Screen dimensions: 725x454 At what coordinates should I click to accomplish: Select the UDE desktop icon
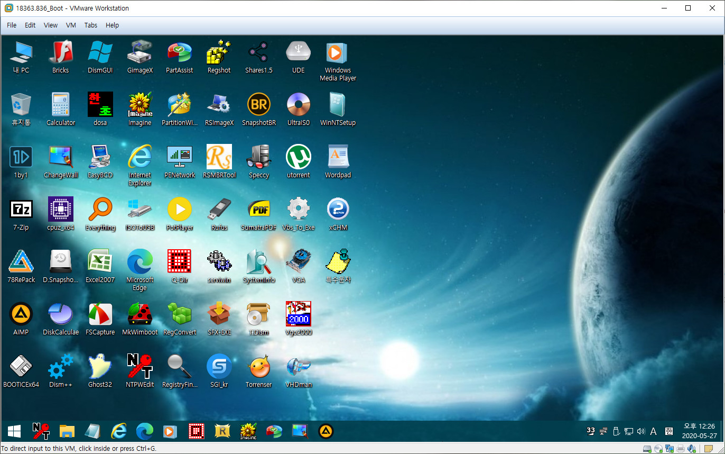click(299, 57)
